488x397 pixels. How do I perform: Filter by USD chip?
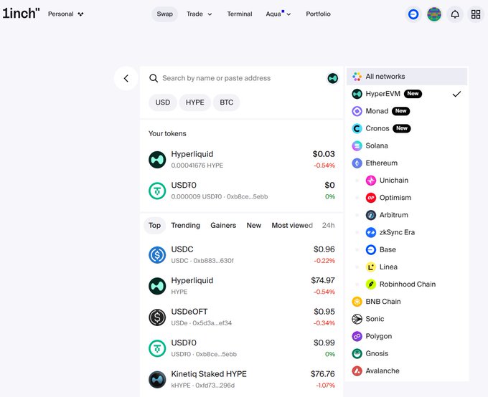point(163,102)
